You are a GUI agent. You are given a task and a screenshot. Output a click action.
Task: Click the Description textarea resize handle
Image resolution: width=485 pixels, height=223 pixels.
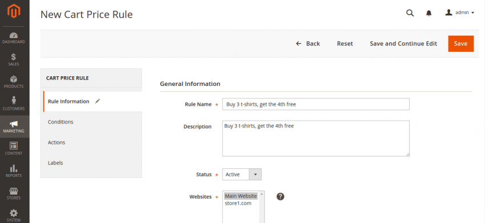[x=407, y=154]
